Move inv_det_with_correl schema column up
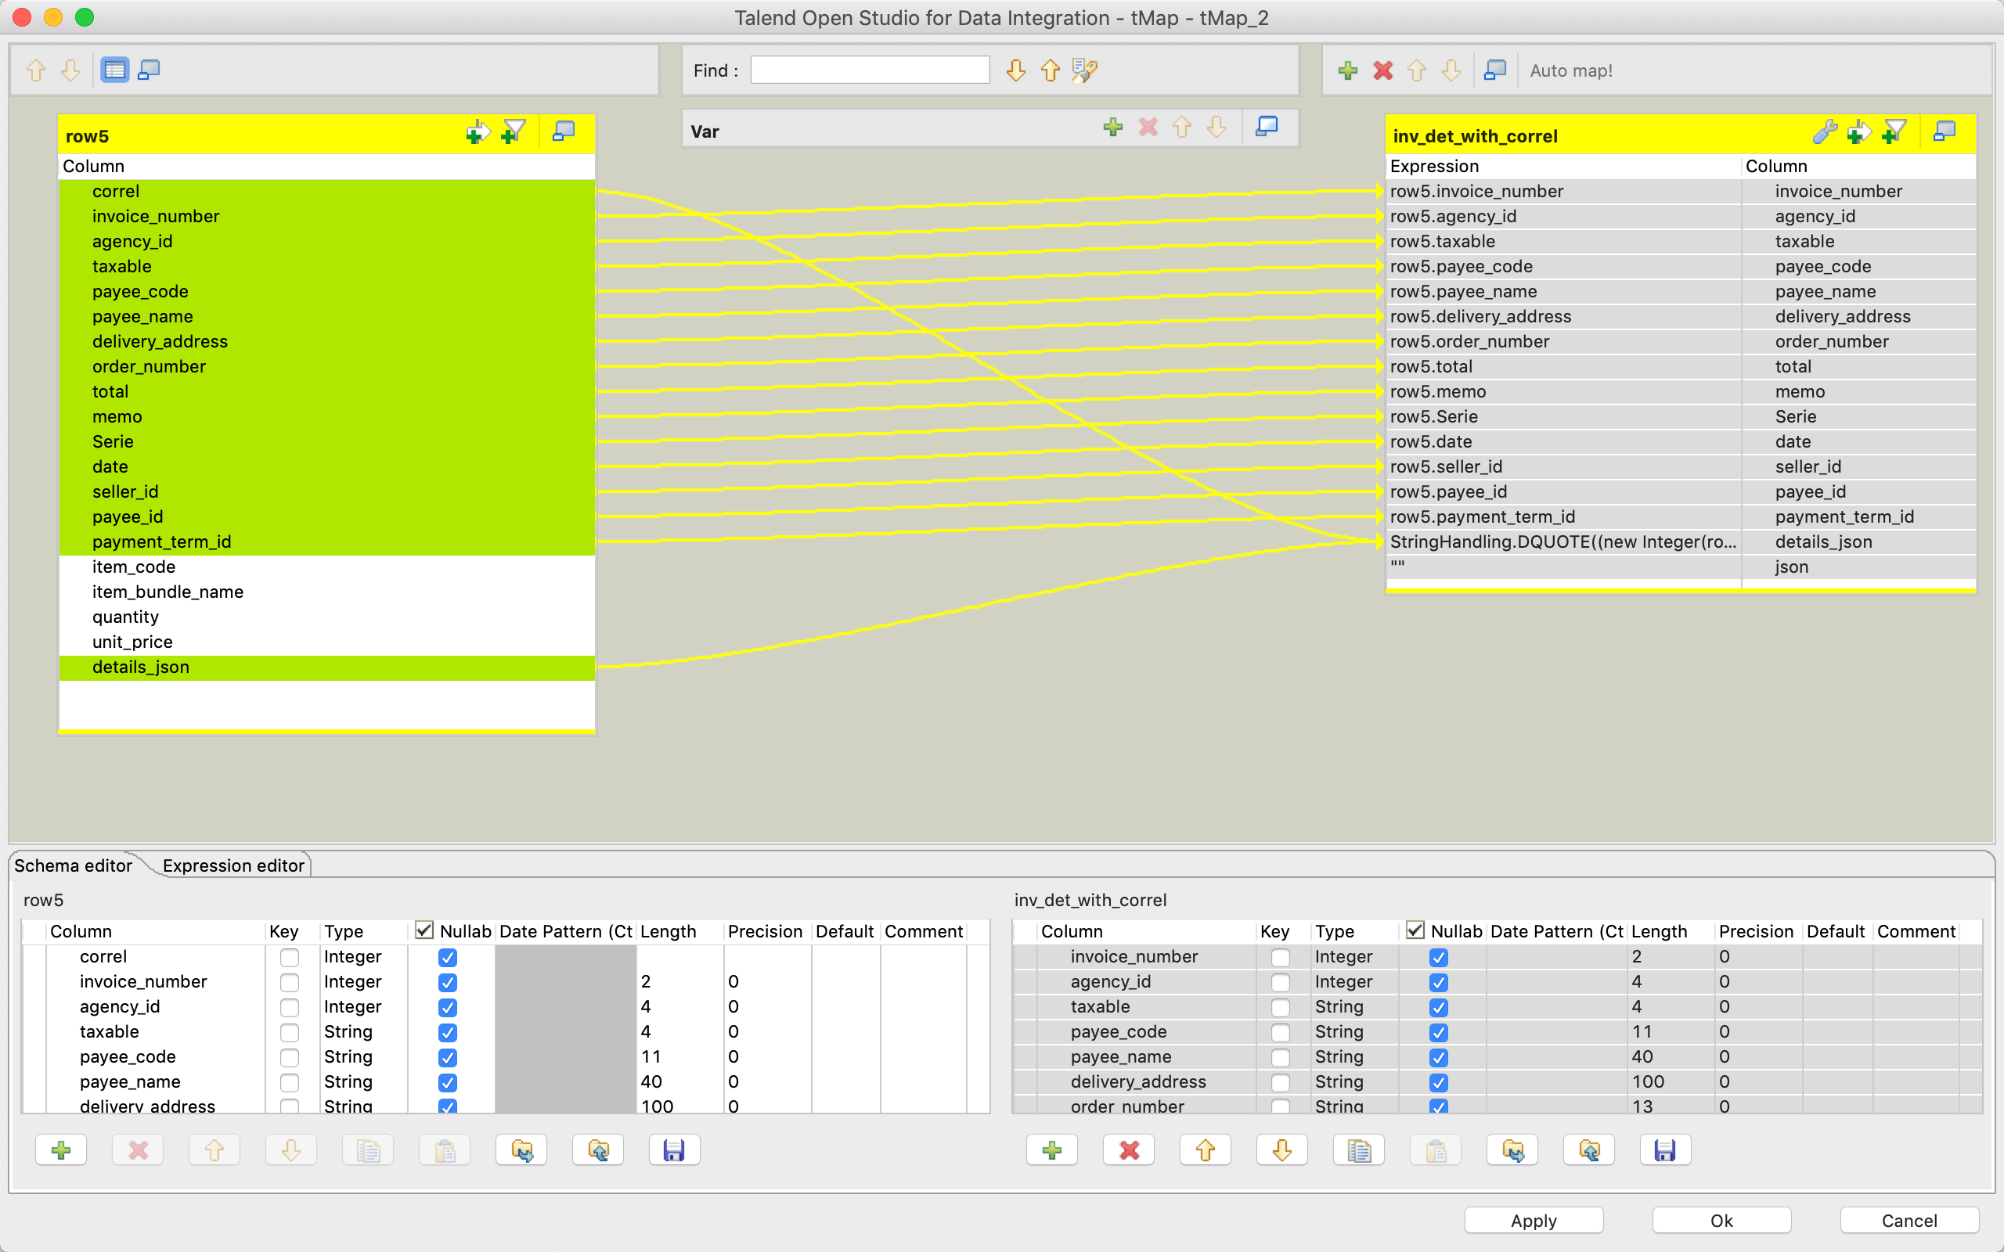Image resolution: width=2004 pixels, height=1252 pixels. [1206, 1150]
